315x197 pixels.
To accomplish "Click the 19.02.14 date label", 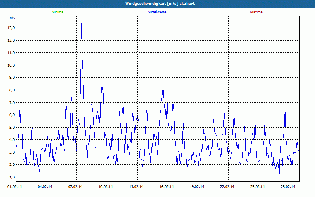I will coord(197,187).
